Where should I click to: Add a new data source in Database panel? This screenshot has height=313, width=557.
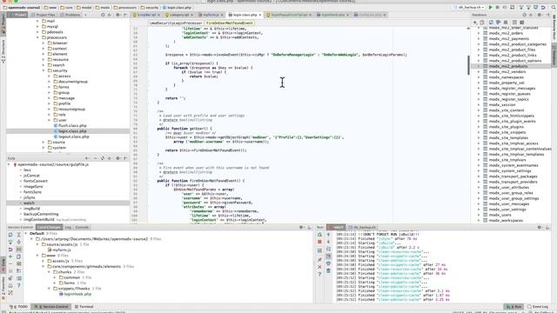click(x=475, y=23)
